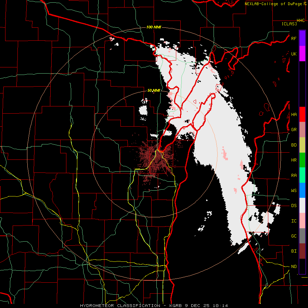308x308 pixels.
Task: Click the GC legend label
Action: [x=294, y=236]
